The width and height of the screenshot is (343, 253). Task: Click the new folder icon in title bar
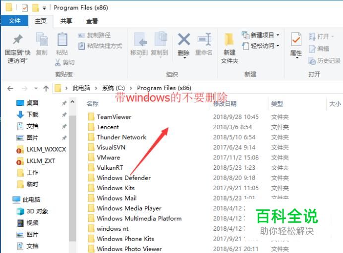35,8
